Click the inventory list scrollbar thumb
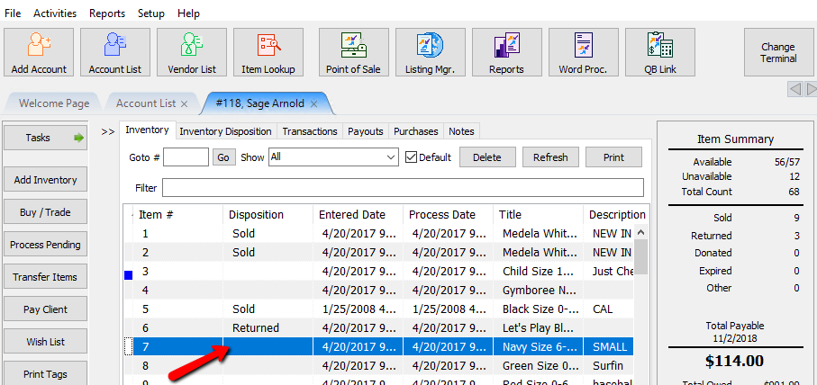 click(640, 256)
